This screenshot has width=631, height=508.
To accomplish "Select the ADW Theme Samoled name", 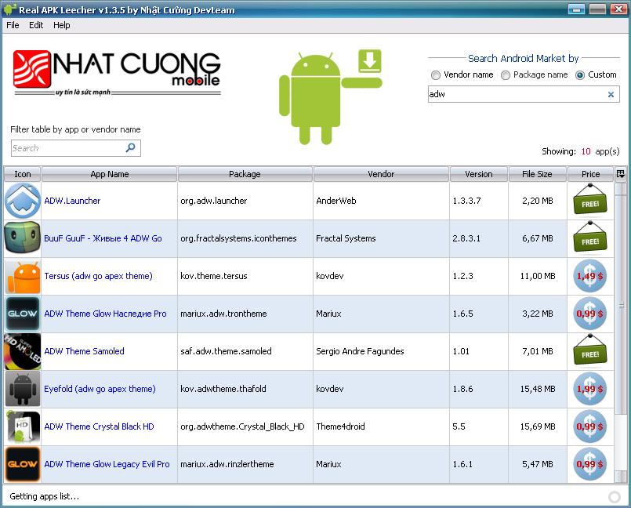I will (84, 351).
